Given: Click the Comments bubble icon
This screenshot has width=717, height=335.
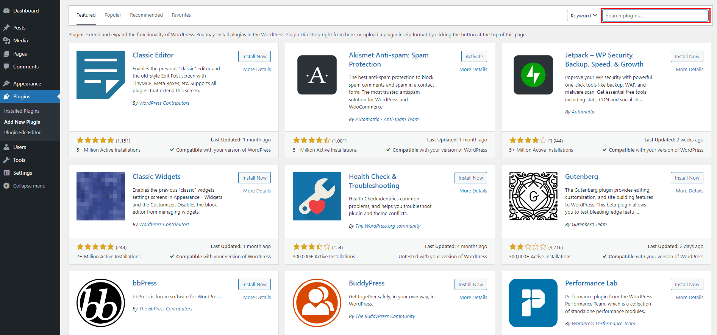Looking at the screenshot, I should (6, 67).
